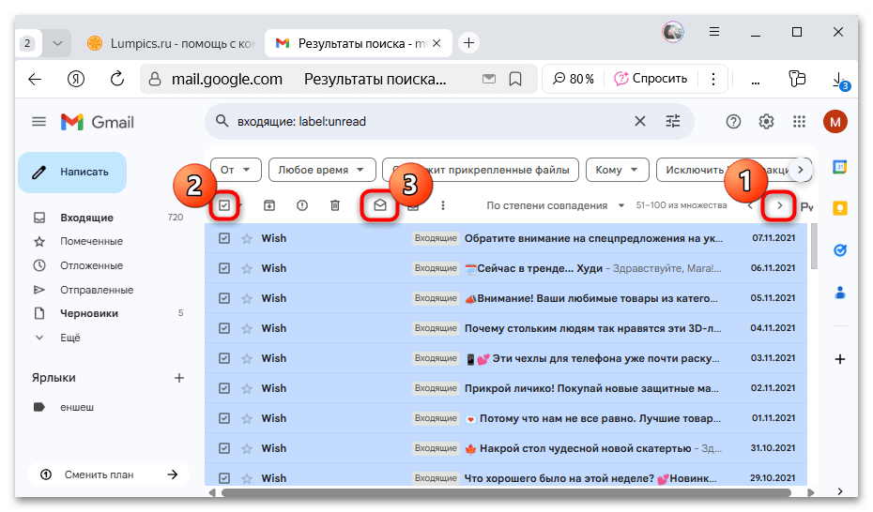Open a new browser tab
The width and height of the screenshot is (873, 512).
click(x=468, y=43)
